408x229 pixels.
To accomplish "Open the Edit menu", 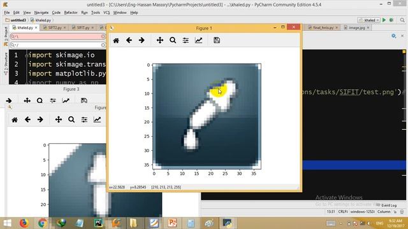I will [17, 13].
